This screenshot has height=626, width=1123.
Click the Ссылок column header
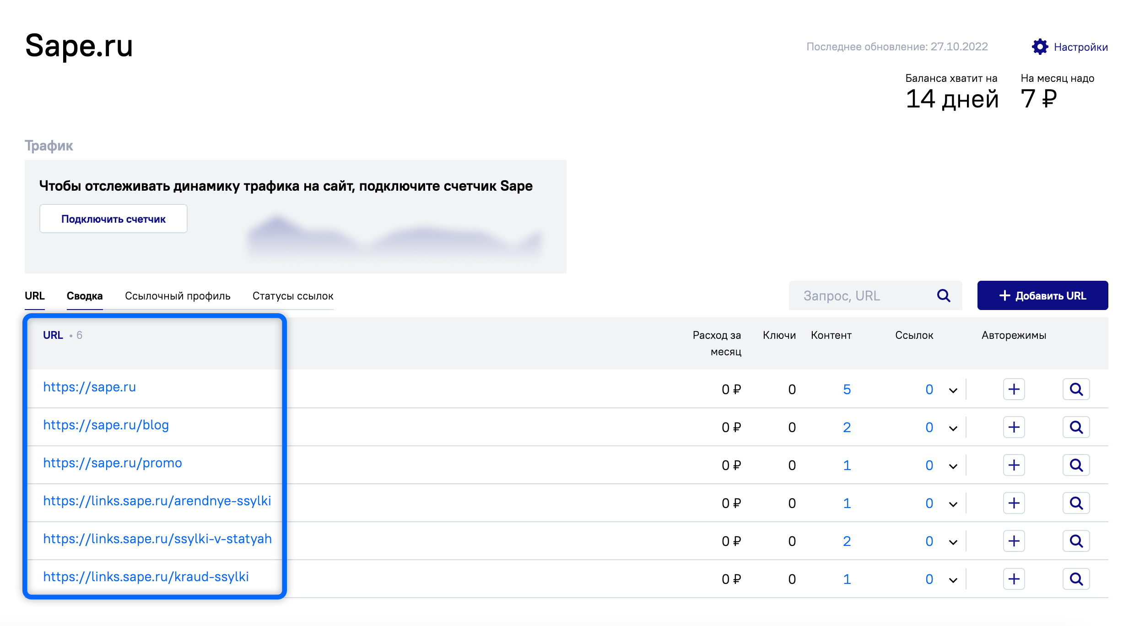pyautogui.click(x=914, y=335)
